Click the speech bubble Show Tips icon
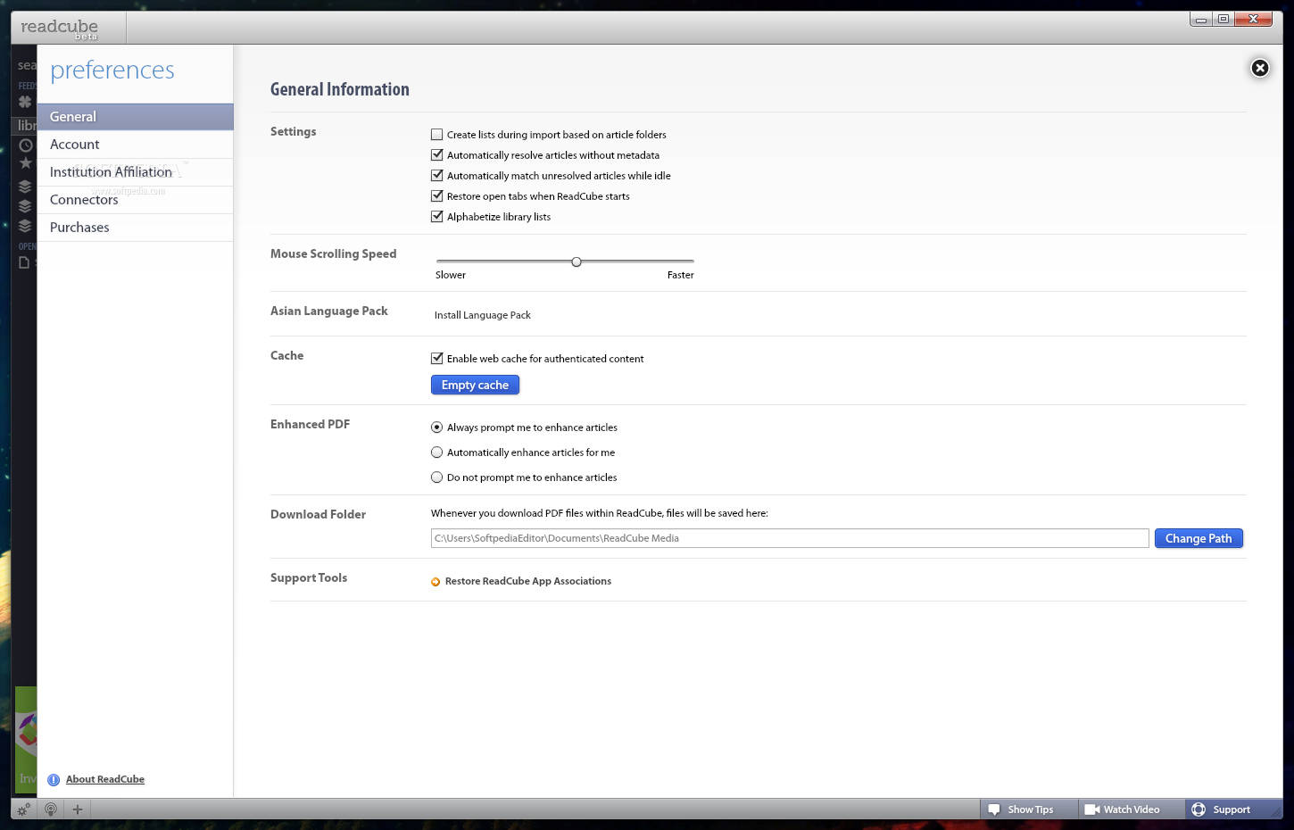The image size is (1294, 830). (x=994, y=809)
